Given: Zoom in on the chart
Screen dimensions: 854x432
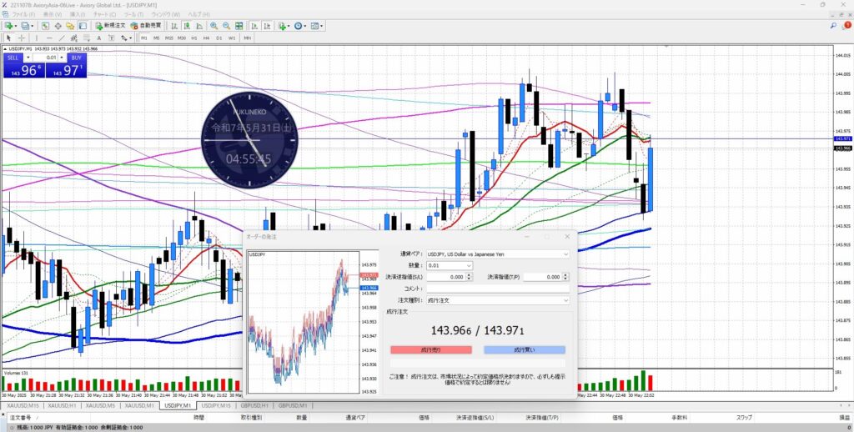Looking at the screenshot, I should click(x=213, y=26).
